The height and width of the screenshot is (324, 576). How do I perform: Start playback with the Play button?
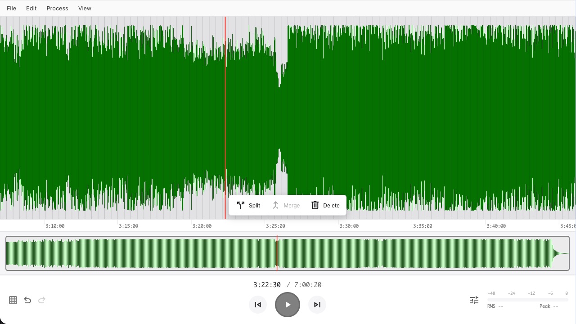coord(288,305)
